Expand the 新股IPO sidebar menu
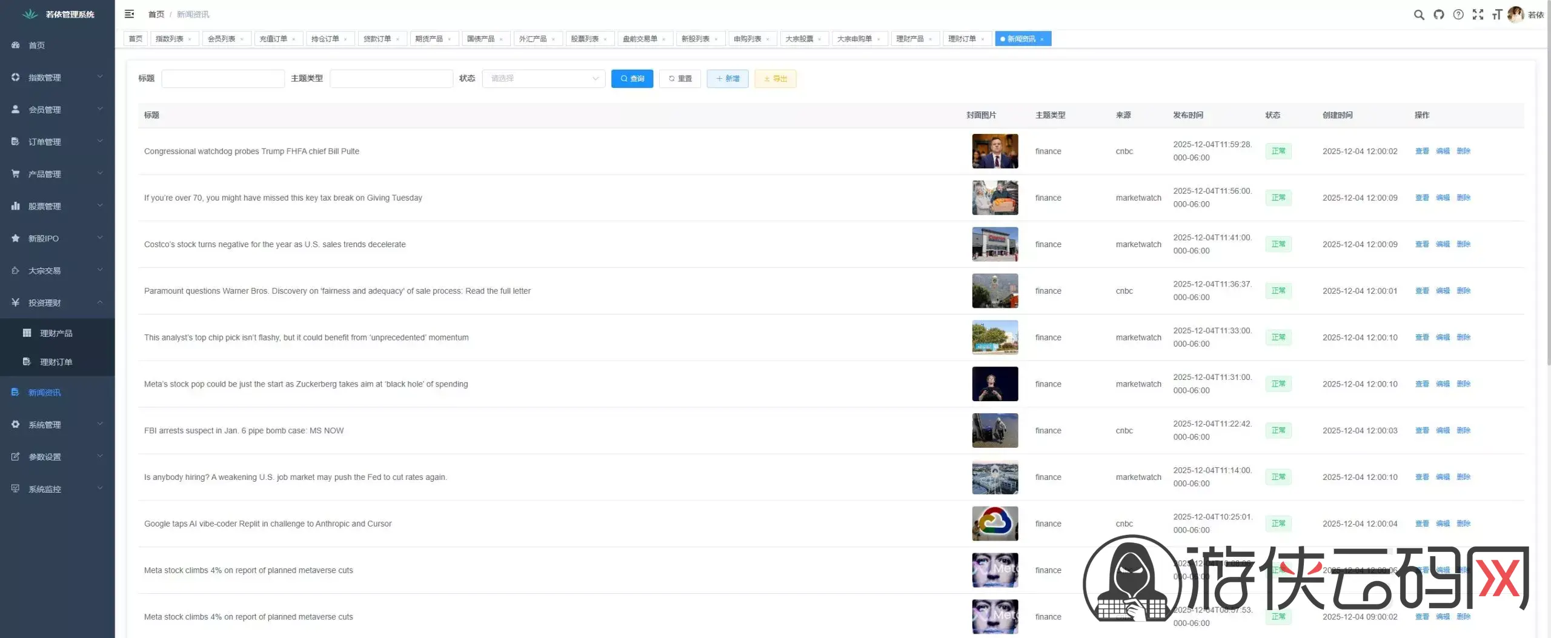 coord(58,238)
